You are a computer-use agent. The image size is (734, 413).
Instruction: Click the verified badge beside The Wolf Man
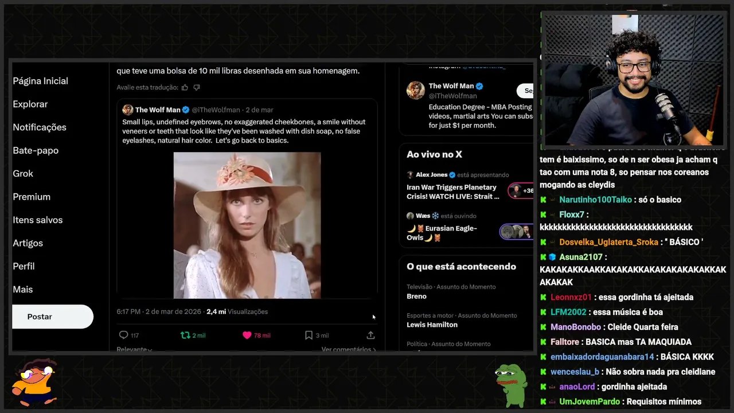(x=479, y=86)
